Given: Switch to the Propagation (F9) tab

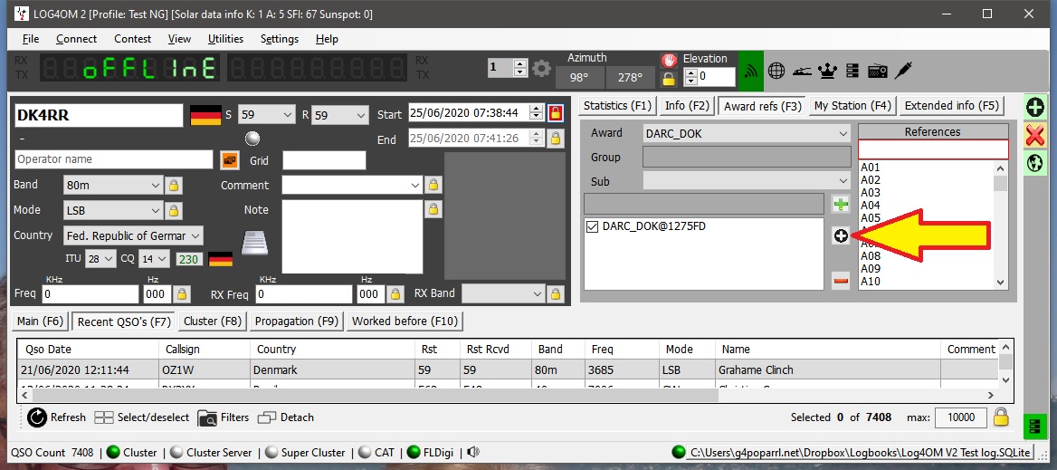Looking at the screenshot, I should 297,321.
